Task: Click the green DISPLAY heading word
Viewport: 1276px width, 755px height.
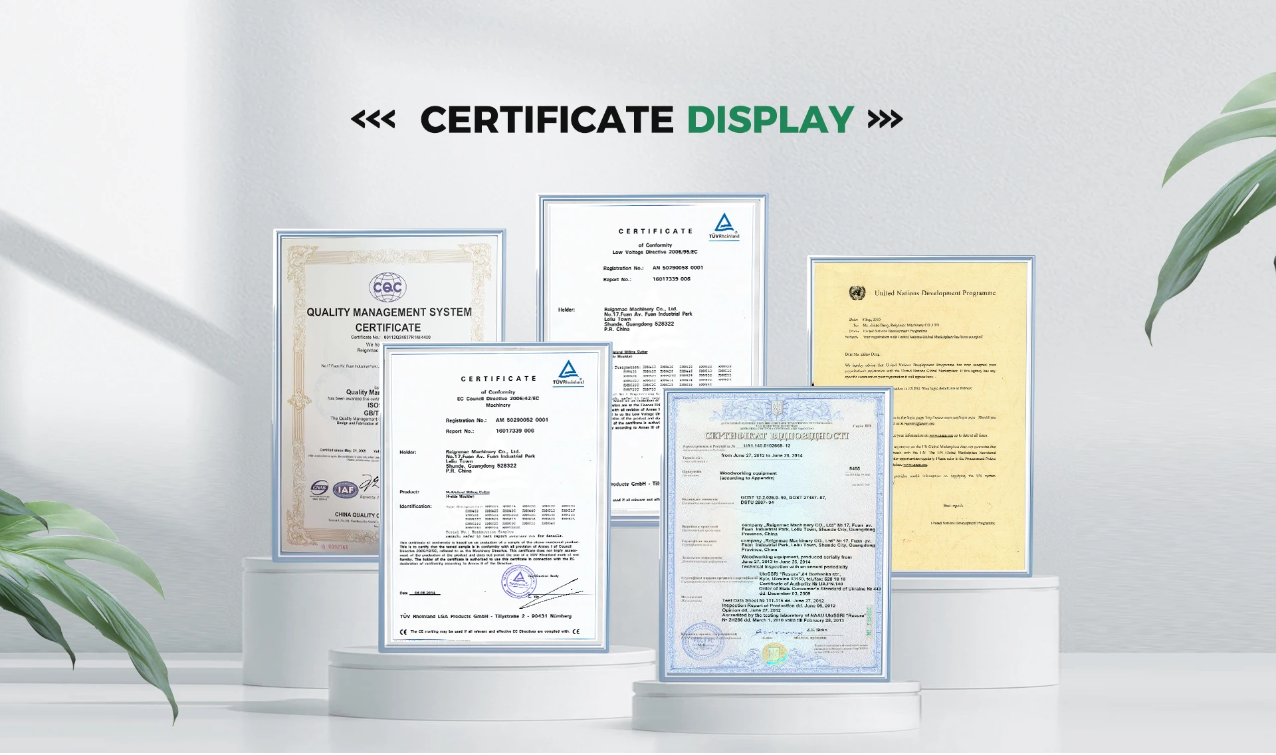Action: coord(770,120)
